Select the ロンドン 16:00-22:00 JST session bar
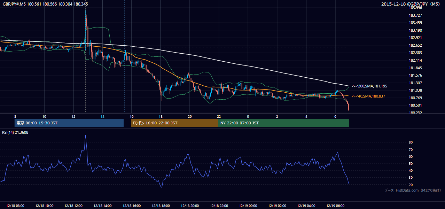445x209 pixels. click(174, 123)
